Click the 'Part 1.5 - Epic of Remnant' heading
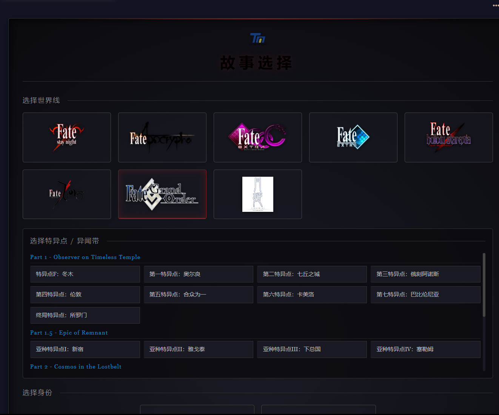This screenshot has height=415, width=499. point(69,333)
